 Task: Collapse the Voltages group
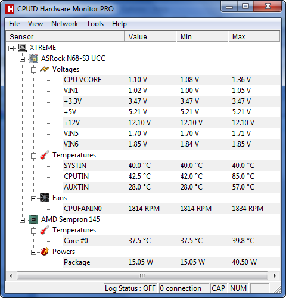coord(33,70)
